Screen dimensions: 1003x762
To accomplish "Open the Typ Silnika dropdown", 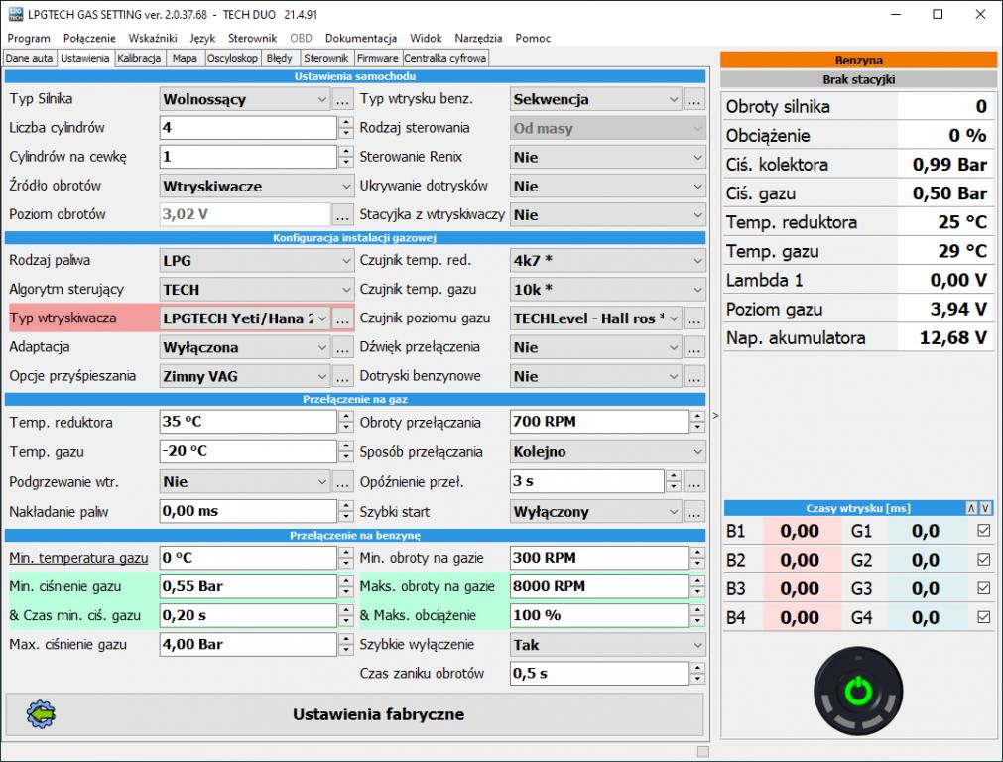I will (x=245, y=100).
